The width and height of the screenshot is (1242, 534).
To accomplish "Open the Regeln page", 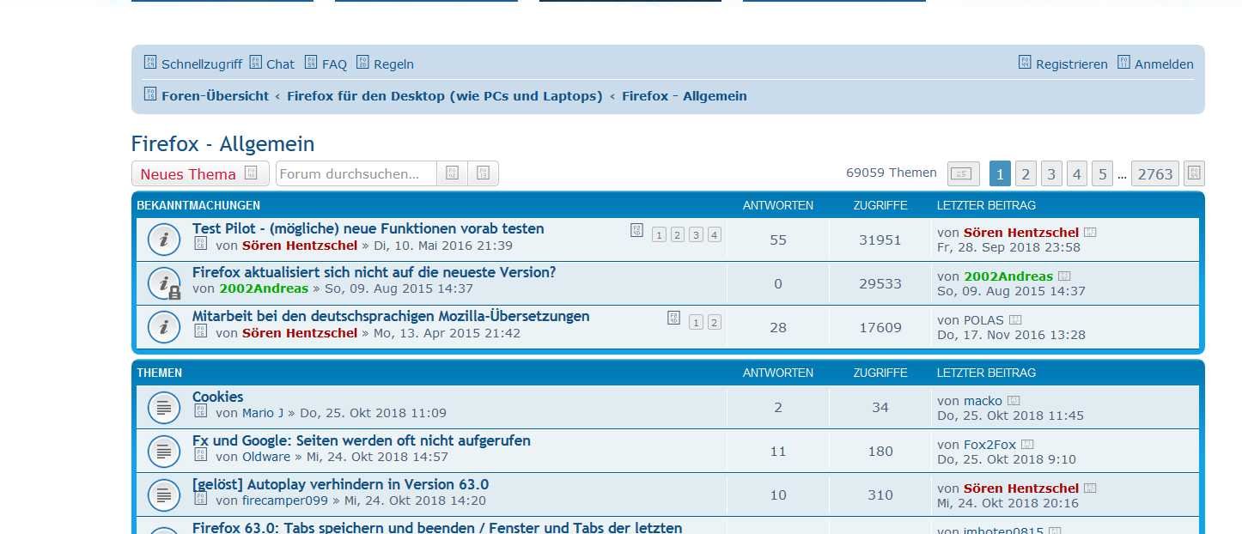I will coord(385,64).
